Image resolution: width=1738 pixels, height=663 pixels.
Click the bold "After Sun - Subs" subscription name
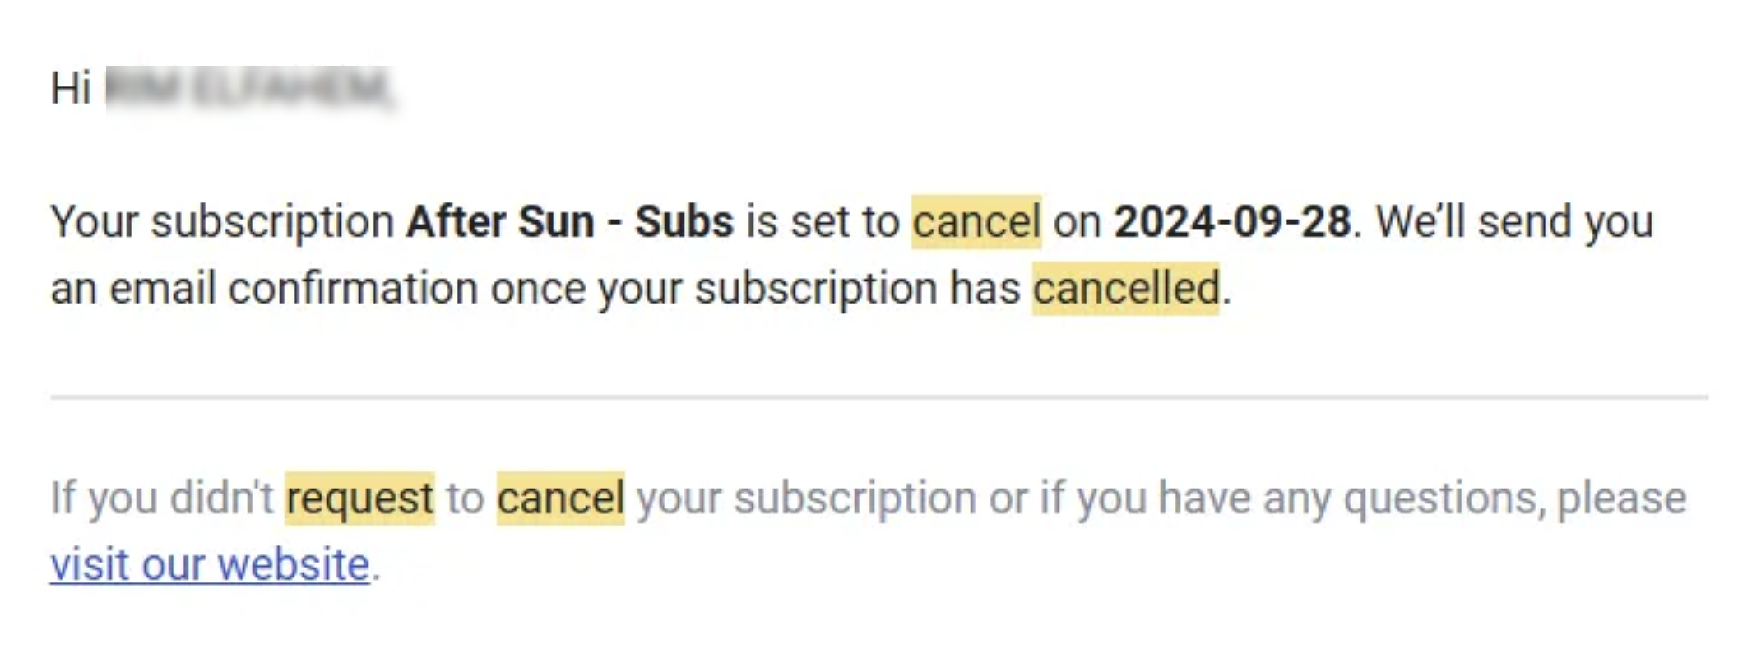[569, 222]
